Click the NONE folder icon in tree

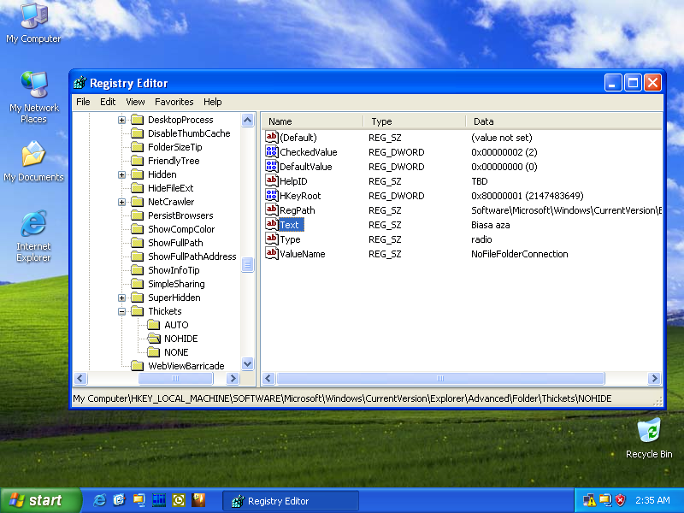153,352
